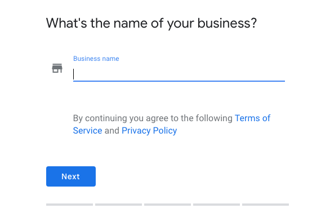Select the second progress step segment

(x=118, y=205)
